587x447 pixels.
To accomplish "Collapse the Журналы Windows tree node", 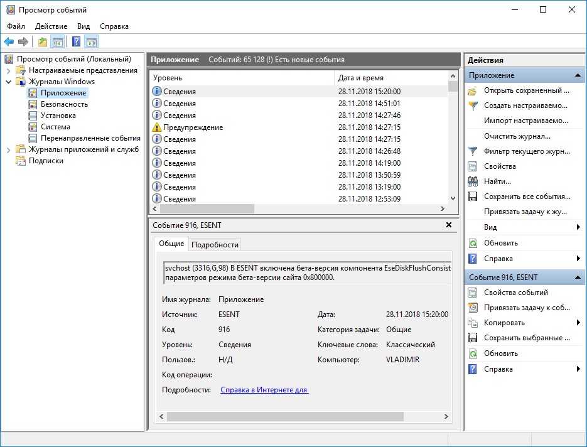I will coord(9,82).
